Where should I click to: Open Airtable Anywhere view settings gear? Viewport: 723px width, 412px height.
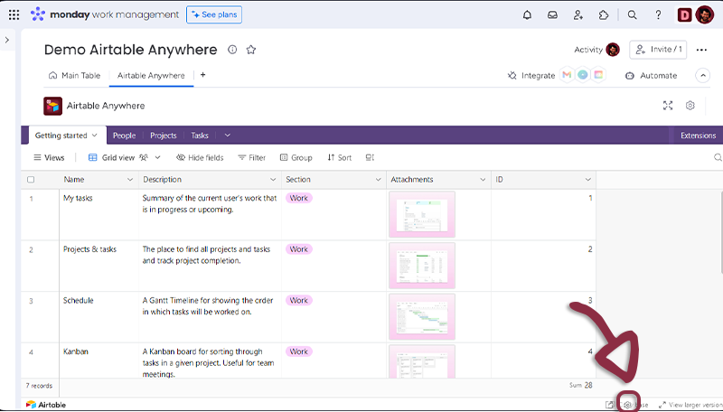tap(690, 106)
